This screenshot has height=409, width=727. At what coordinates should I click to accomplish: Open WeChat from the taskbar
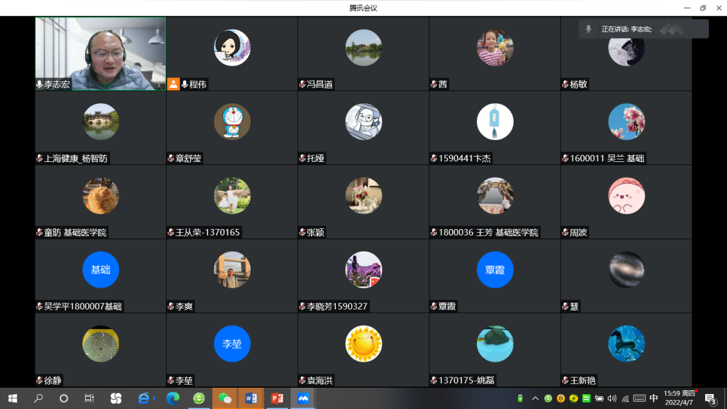tap(225, 398)
